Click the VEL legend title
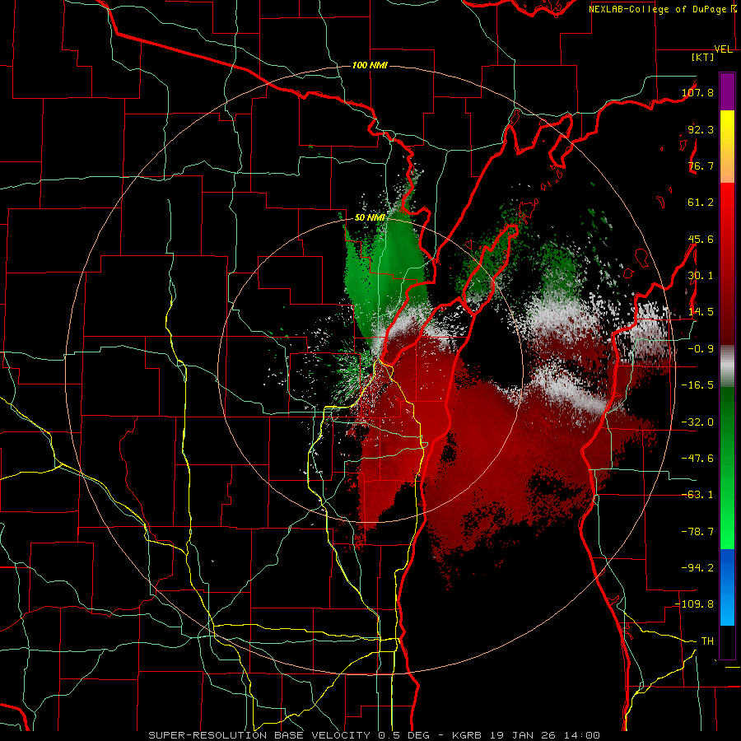 724,49
